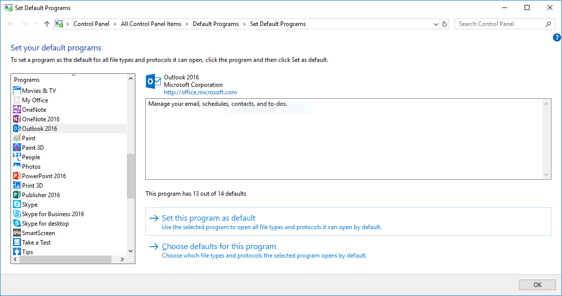The width and height of the screenshot is (562, 296).
Task: Expand the chevron after Control Panel breadcrumb
Action: pyautogui.click(x=115, y=24)
